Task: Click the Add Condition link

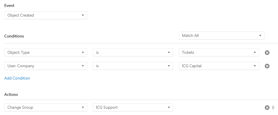Action: (x=17, y=78)
